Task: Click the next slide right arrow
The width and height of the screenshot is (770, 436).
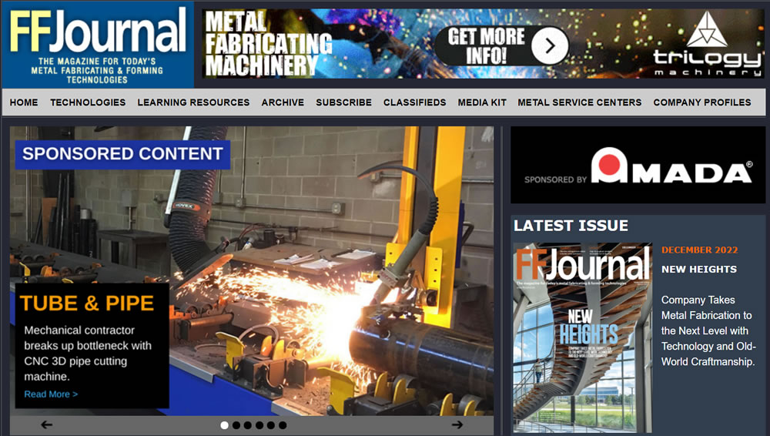Action: coord(457,424)
